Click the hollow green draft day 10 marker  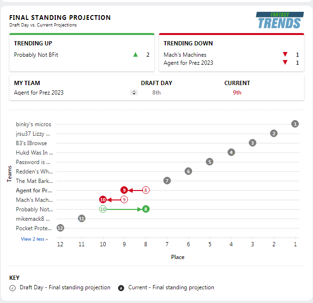tap(103, 209)
